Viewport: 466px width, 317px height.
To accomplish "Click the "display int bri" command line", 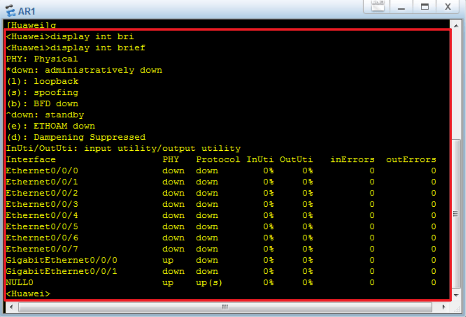I will click(x=70, y=36).
